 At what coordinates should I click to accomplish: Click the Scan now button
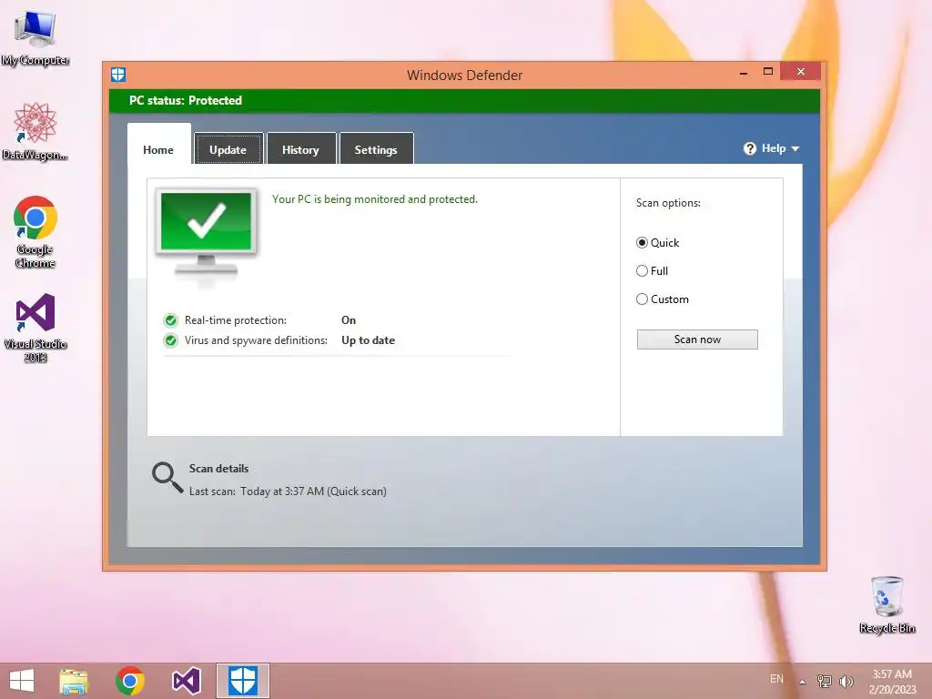(x=697, y=339)
